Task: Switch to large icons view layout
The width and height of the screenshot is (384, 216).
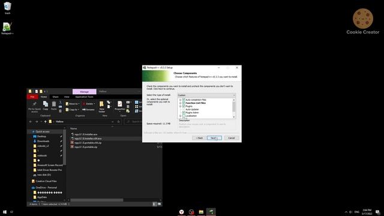Action: click(x=159, y=204)
